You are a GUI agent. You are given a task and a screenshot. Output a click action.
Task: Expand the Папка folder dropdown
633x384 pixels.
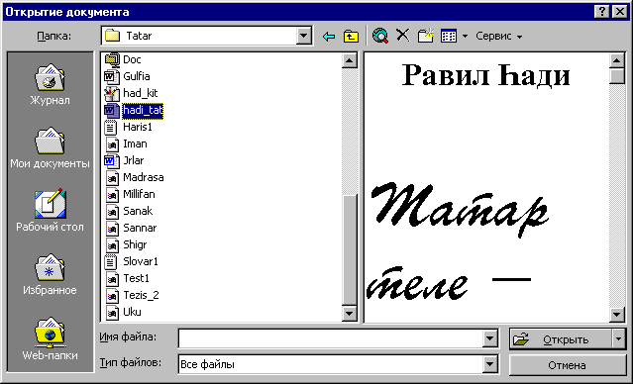303,36
